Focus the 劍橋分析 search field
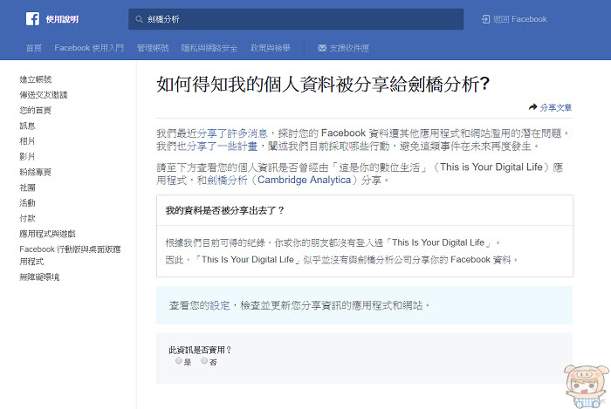The height and width of the screenshot is (409, 611). click(x=296, y=19)
